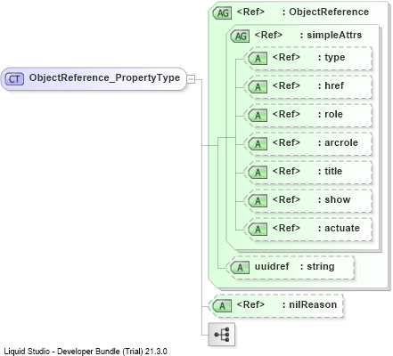This screenshot has width=393, height=356.
Task: Collapse the ObjectReference_PropertyType node using the minus box
Action: coord(191,79)
